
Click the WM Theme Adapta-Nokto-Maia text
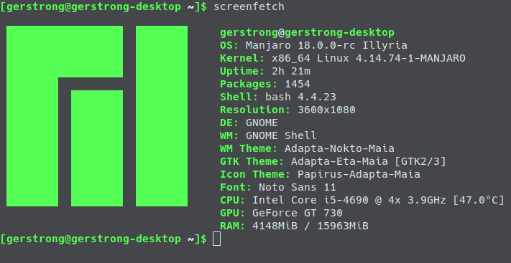[339, 148]
